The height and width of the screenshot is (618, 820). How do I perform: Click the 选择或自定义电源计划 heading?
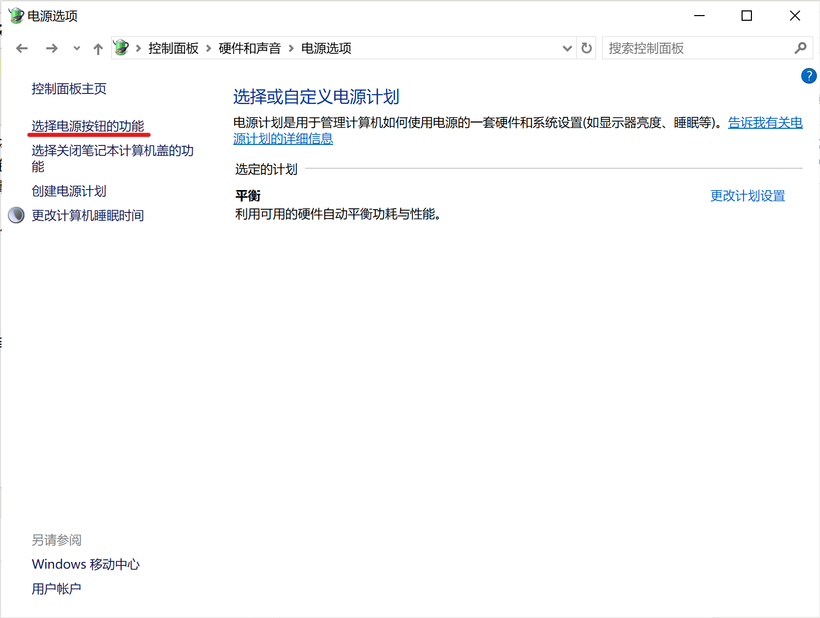coord(316,97)
